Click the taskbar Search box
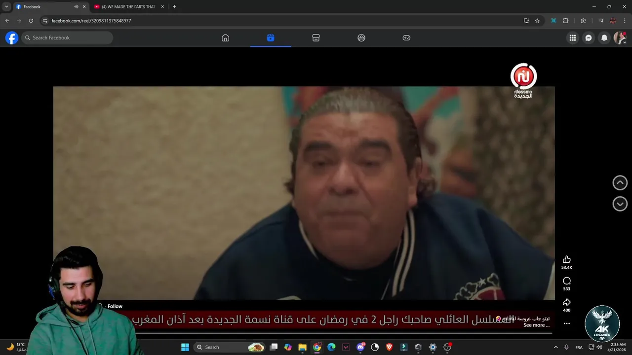The width and height of the screenshot is (632, 355). [230, 347]
